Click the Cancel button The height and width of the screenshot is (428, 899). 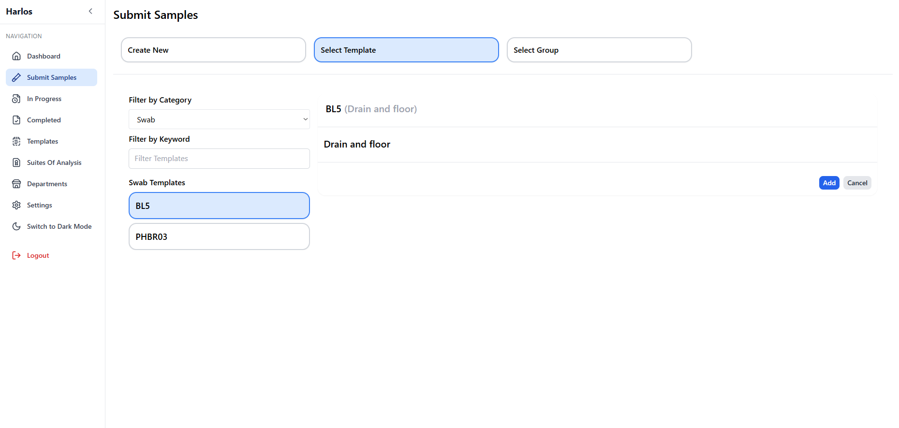point(857,183)
